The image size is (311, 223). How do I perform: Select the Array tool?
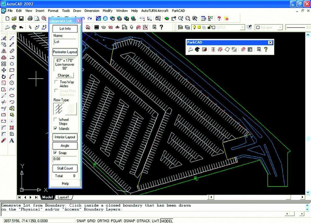(x=4, y=64)
